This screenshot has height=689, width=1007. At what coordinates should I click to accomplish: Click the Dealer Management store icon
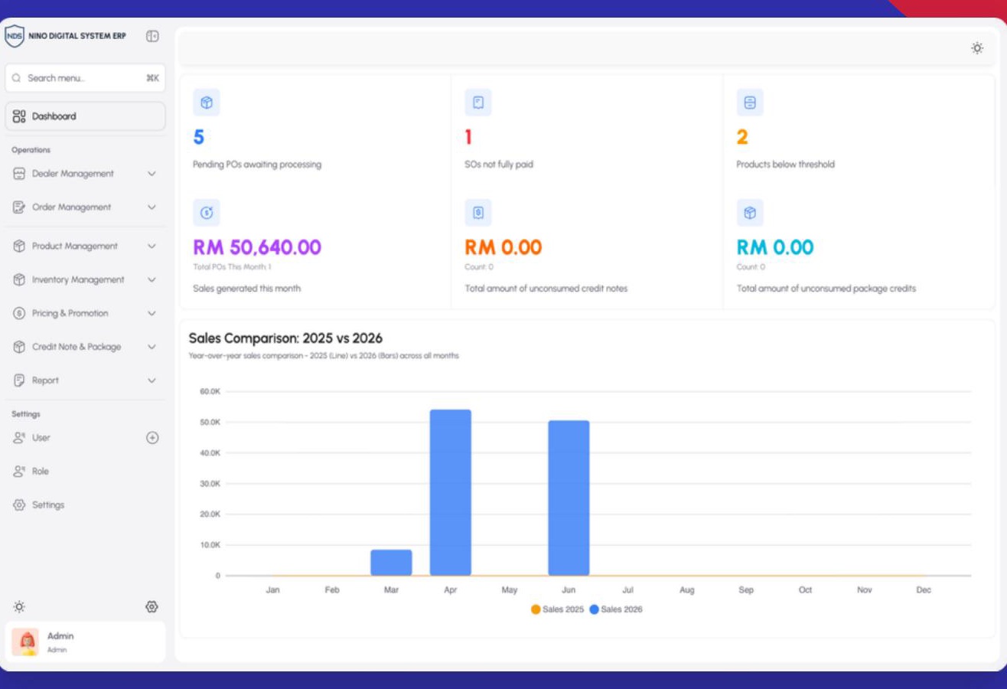(x=20, y=174)
